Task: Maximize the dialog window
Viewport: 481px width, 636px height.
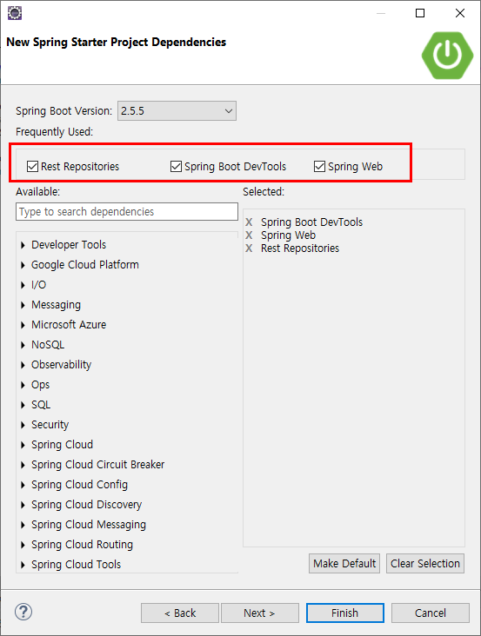Action: pyautogui.click(x=420, y=13)
